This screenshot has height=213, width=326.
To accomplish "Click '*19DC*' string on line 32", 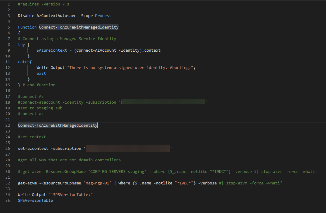I will tap(184, 183).
